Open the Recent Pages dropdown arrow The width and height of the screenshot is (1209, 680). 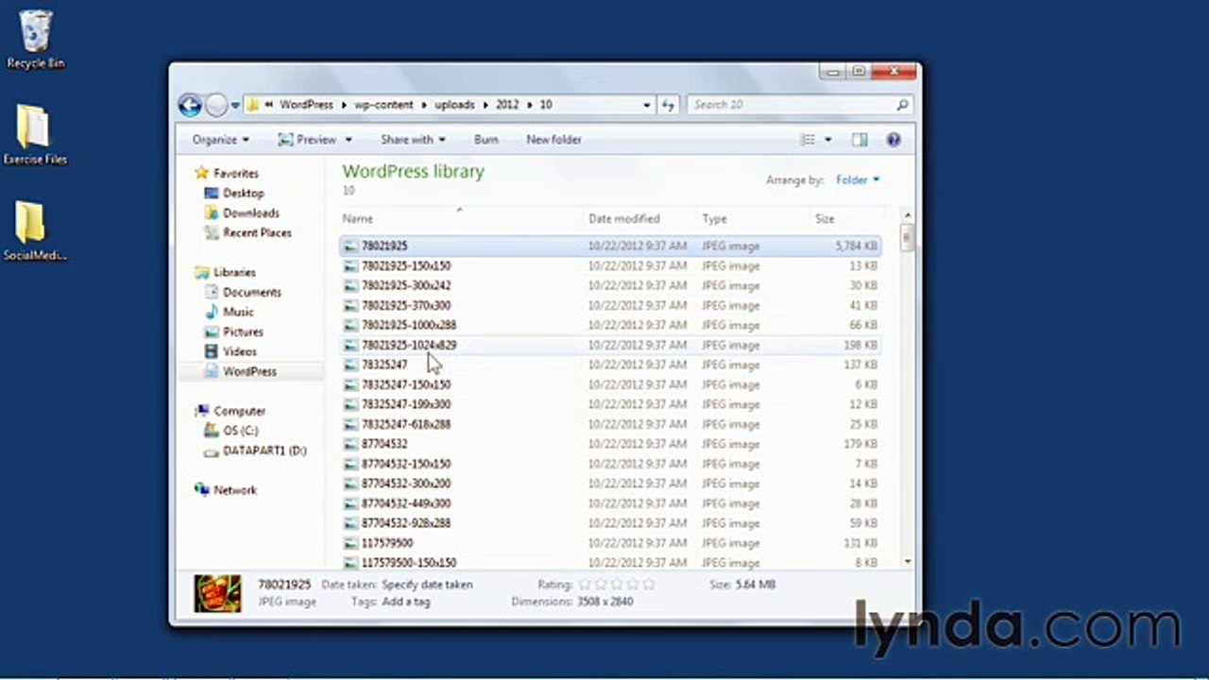click(x=235, y=105)
